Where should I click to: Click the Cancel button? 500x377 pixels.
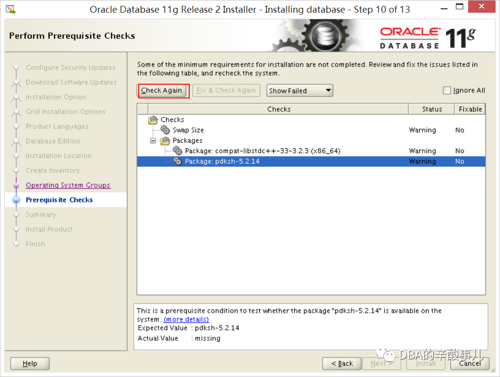470,363
